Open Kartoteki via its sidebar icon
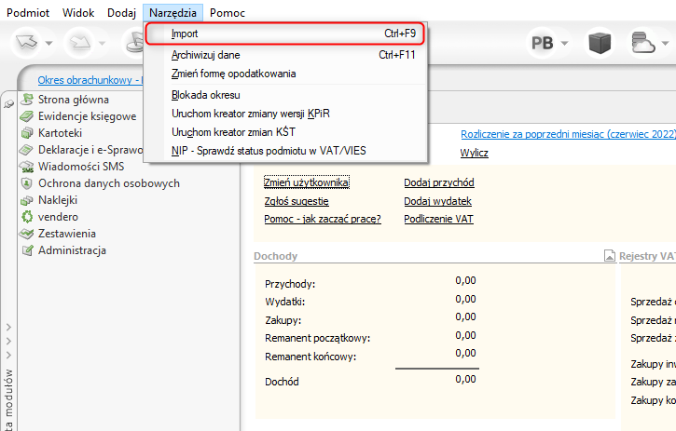This screenshot has height=431, width=676. [x=29, y=133]
